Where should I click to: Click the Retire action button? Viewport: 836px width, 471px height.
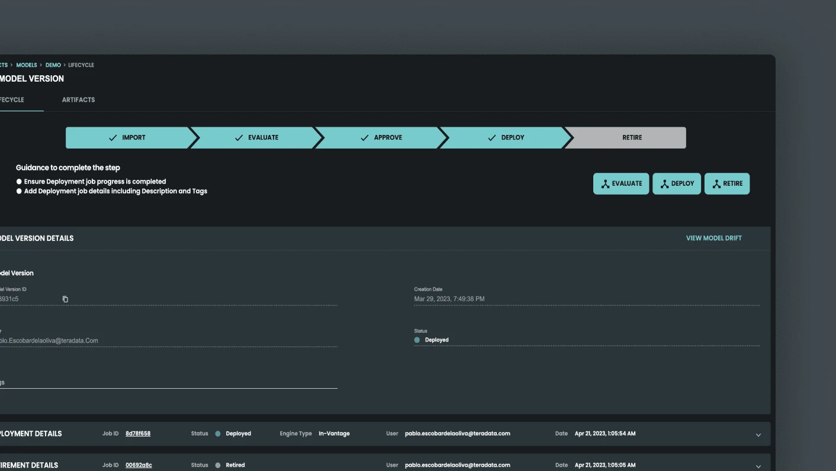point(727,183)
